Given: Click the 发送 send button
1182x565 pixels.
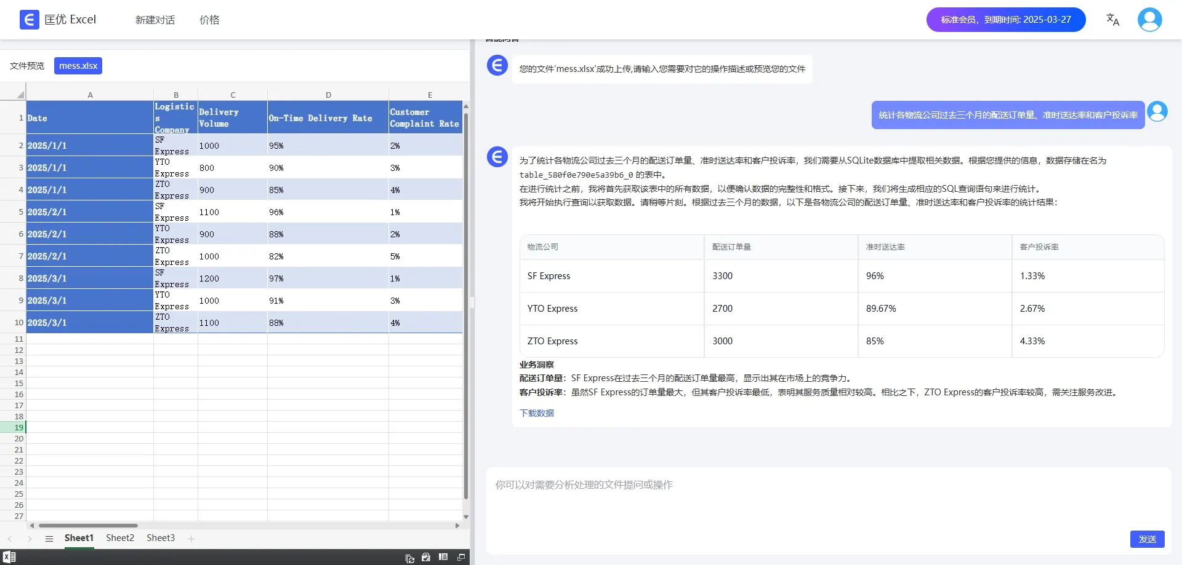Looking at the screenshot, I should coord(1147,539).
